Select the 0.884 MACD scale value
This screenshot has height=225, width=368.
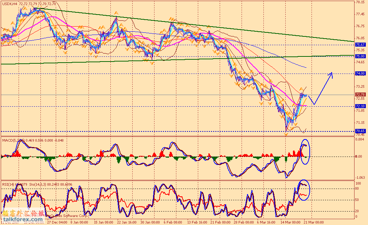pyautogui.click(x=360, y=139)
